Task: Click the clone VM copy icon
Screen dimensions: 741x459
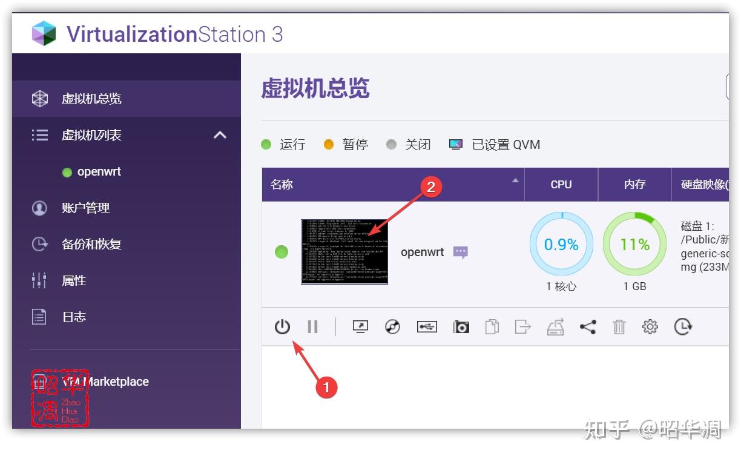Action: (492, 327)
